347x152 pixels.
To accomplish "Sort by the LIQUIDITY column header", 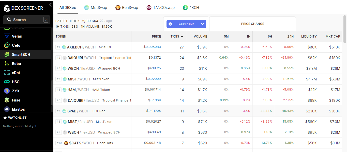I will (x=309, y=37).
